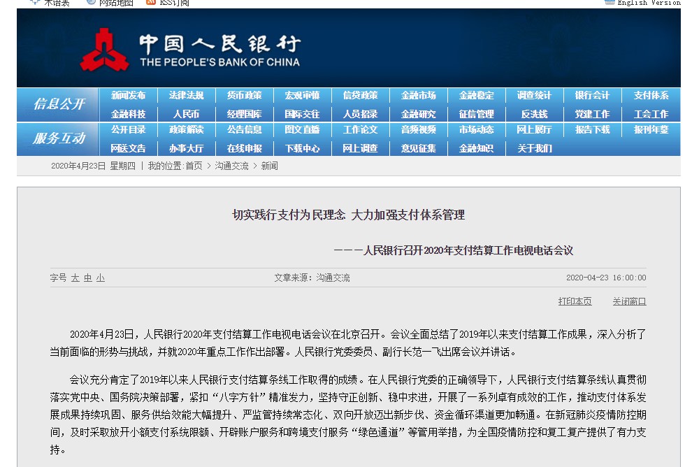Click the article timestamp 2020-04-23 16:00:00
This screenshot has width=685, height=467.
point(607,278)
